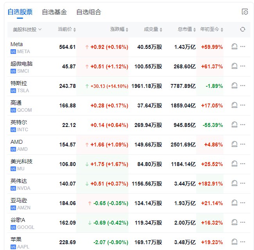Image resolution: width=254 pixels, height=250 pixels.
Task: Click SMCI change +0.51 (+1.12%)
Action: [109, 66]
